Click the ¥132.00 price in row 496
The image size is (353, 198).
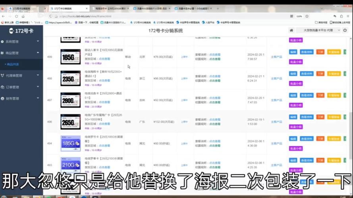(x=164, y=122)
